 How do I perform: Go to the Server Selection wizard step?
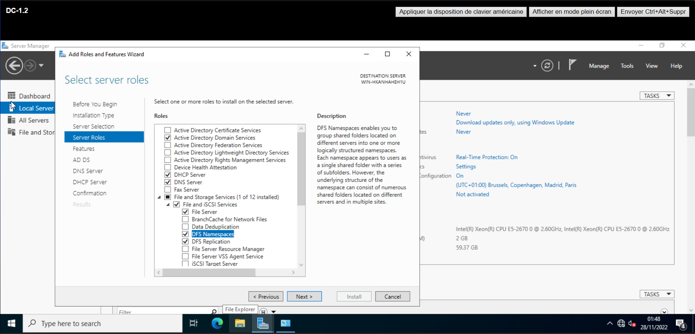coord(94,127)
